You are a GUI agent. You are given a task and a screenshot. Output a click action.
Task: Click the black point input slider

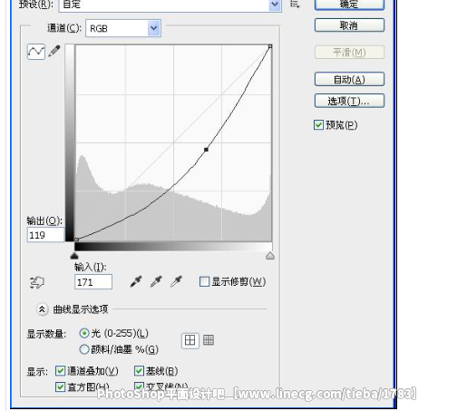tap(74, 256)
